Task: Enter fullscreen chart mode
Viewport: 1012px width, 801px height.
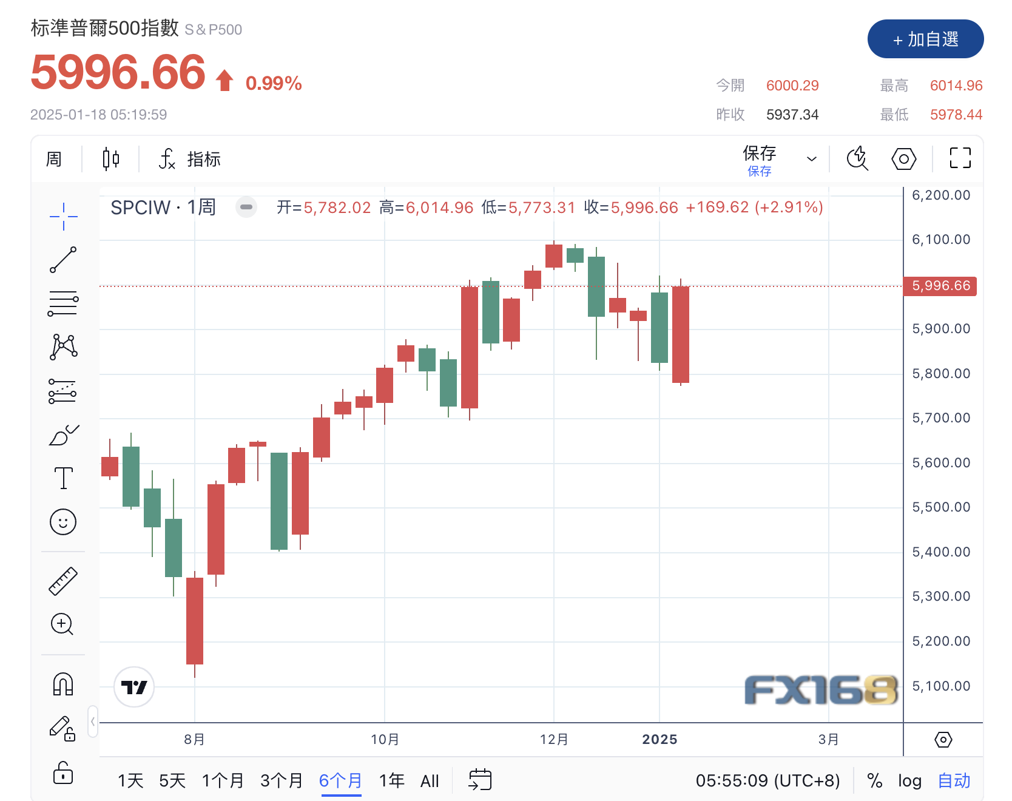Action: click(x=960, y=158)
